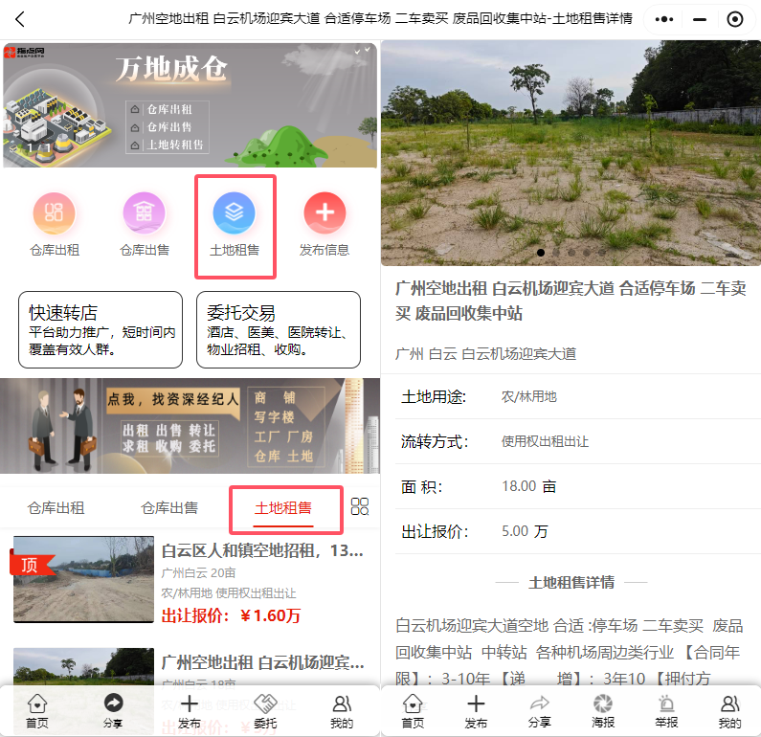Click the 万地成仓 top banner

pyautogui.click(x=190, y=104)
